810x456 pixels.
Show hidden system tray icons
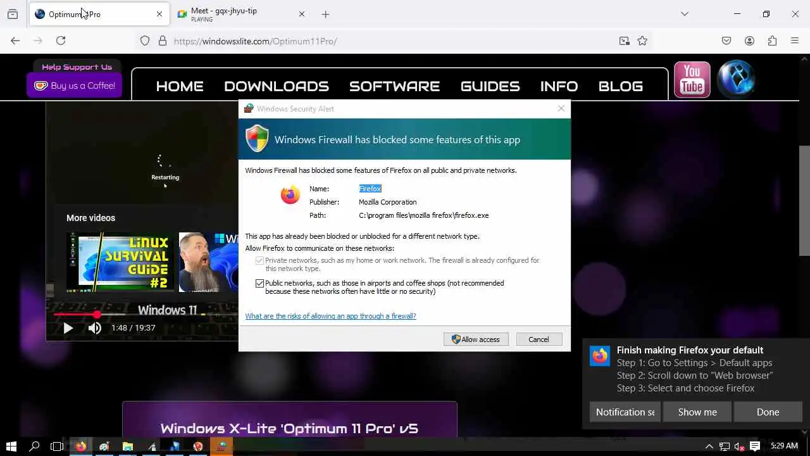point(709,446)
